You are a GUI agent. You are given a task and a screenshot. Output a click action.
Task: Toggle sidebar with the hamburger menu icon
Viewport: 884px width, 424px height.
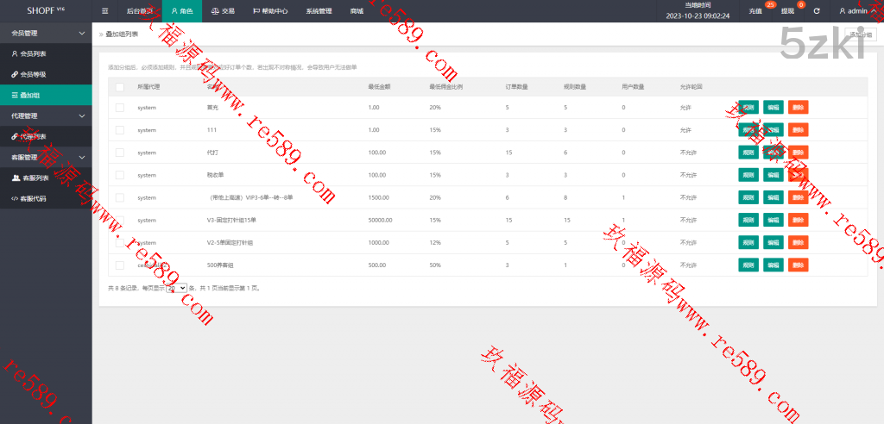click(x=104, y=11)
